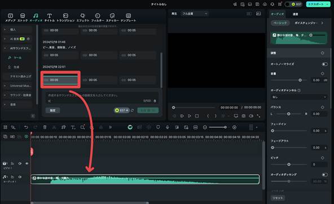Select テキスト読み上げ sidebar item
Screen dimensions: 334x204
(21, 76)
